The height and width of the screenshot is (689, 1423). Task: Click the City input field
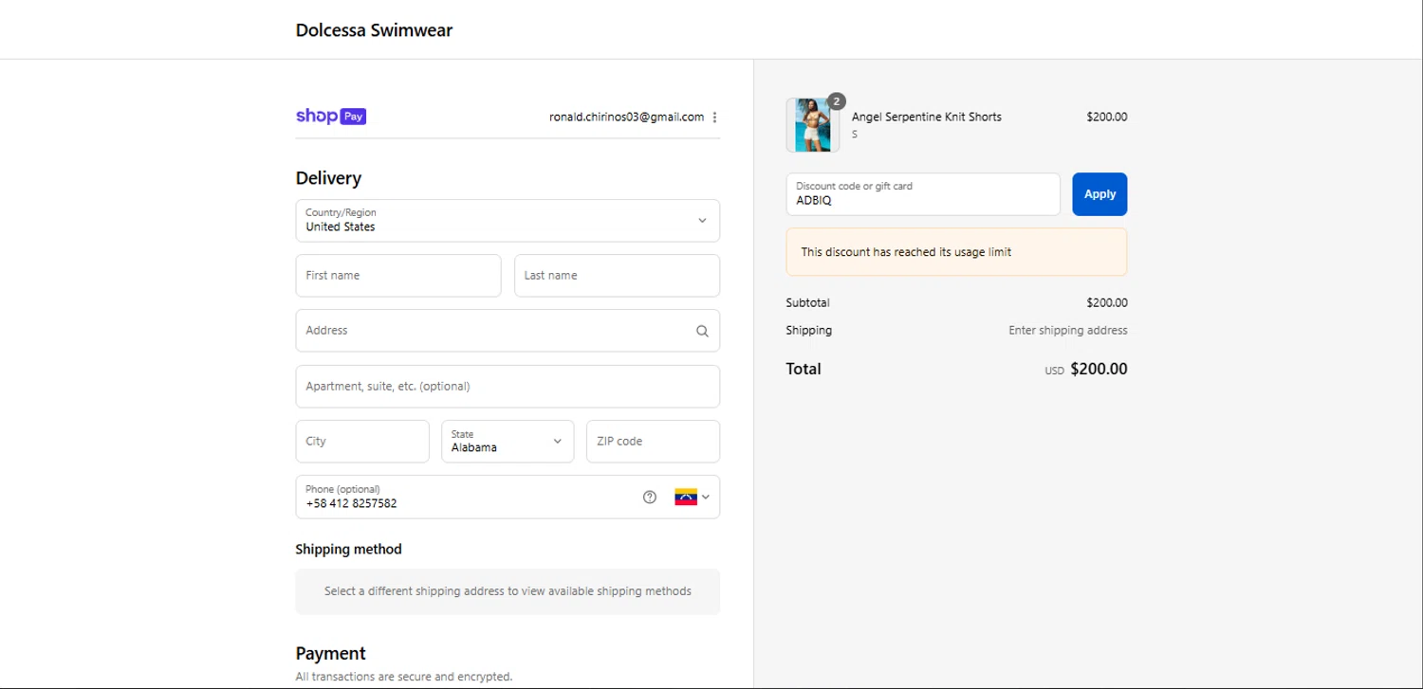[362, 442]
